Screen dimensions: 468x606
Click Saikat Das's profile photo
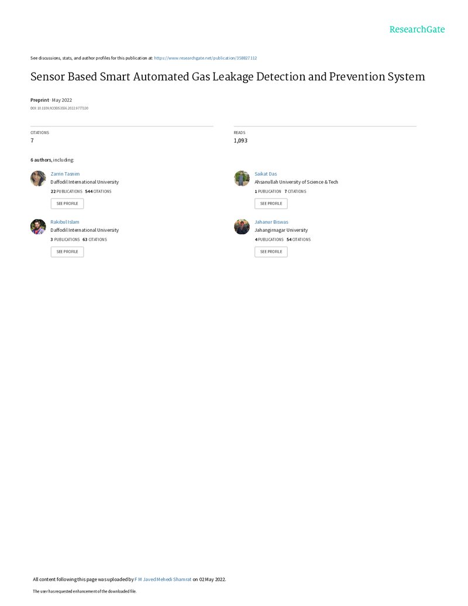[x=242, y=179]
